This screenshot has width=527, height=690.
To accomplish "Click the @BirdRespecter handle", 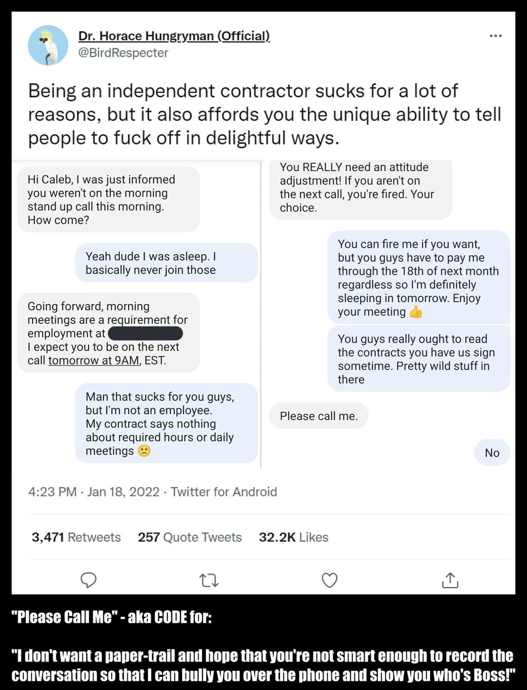I will [x=123, y=53].
